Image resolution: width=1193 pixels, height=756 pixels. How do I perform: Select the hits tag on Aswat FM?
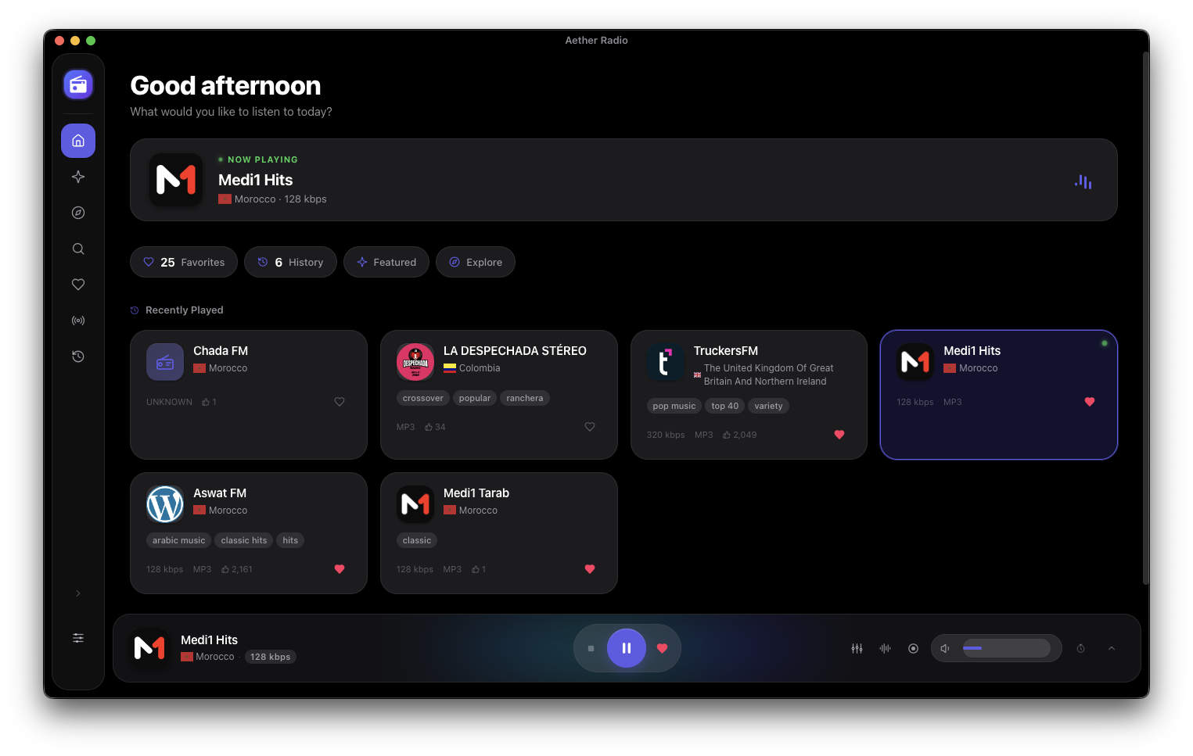[x=290, y=540]
